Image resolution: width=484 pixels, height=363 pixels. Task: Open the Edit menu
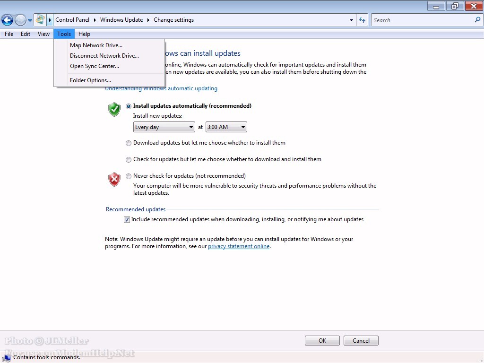[x=26, y=34]
